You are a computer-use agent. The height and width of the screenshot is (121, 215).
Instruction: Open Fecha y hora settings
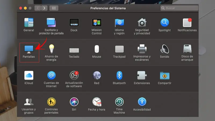click(x=97, y=104)
